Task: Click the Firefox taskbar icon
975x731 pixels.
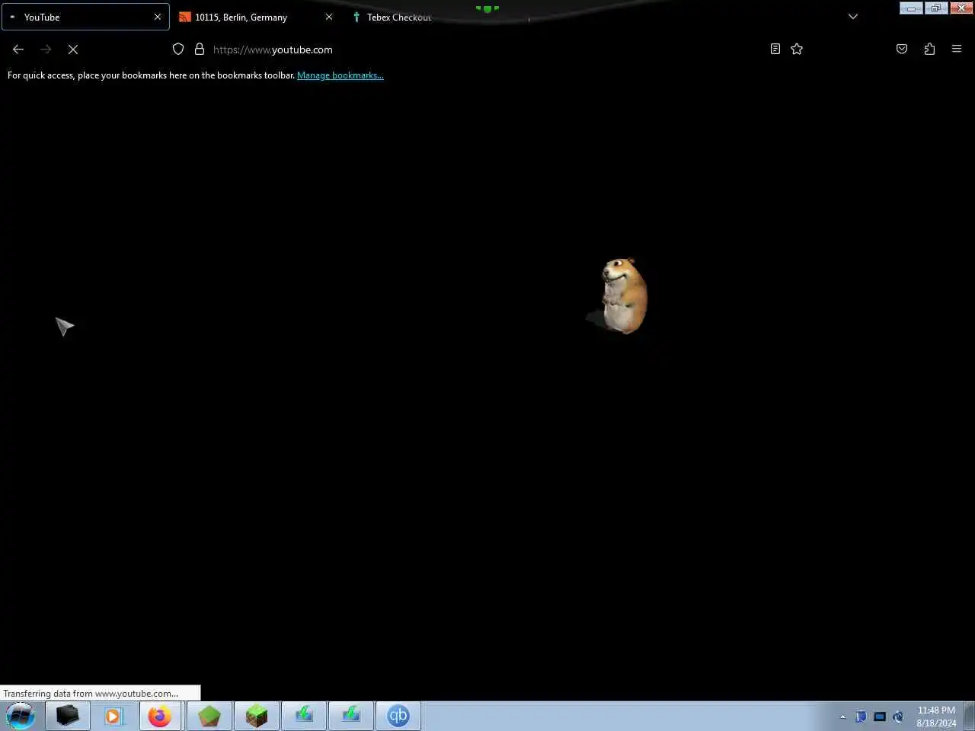Action: pos(160,716)
